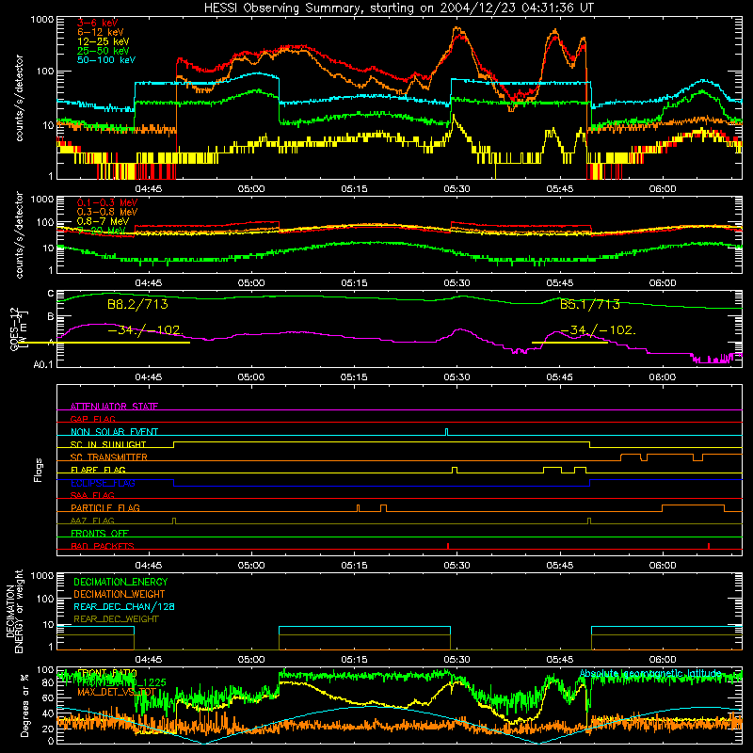The image size is (753, 753).
Task: Click the 'B8.2/713' flare annotation
Action: click(x=137, y=304)
